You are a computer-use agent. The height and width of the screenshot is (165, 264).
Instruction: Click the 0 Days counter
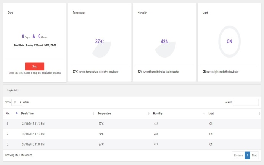click(26, 37)
